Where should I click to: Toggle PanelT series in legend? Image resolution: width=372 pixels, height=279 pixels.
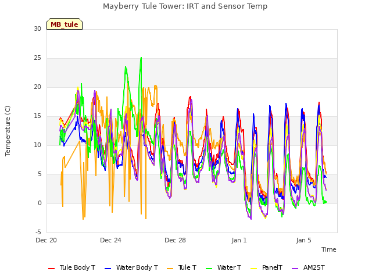(x=266, y=267)
